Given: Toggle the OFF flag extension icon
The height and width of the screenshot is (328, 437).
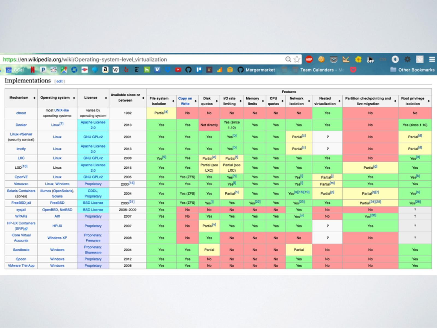Looking at the screenshot, I should (x=371, y=60).
